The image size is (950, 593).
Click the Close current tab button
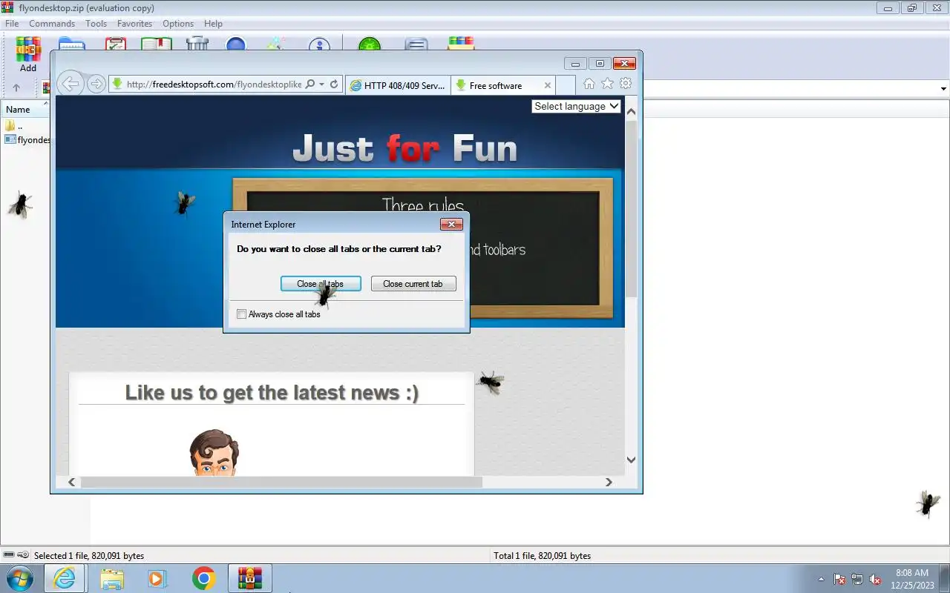click(413, 284)
